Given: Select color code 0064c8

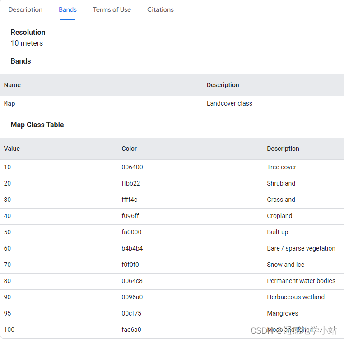Looking at the screenshot, I should 132,281.
